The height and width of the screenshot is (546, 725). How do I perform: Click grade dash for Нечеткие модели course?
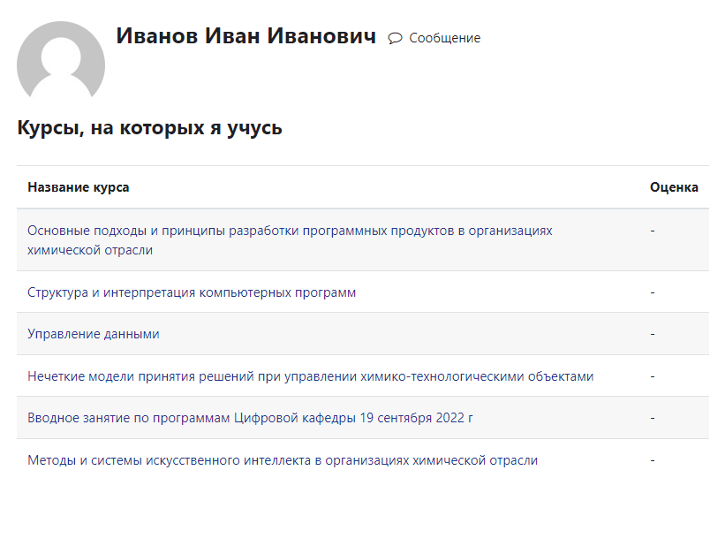tap(652, 376)
